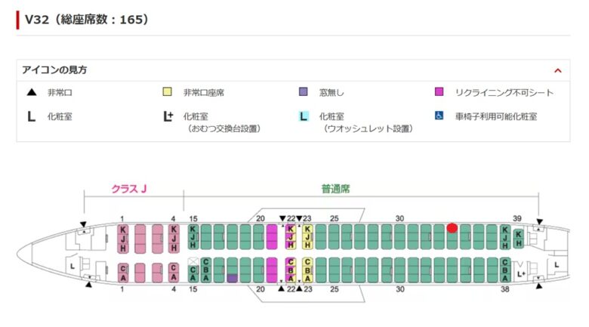Click the 普通席 section label
589x327 pixels.
[335, 189]
